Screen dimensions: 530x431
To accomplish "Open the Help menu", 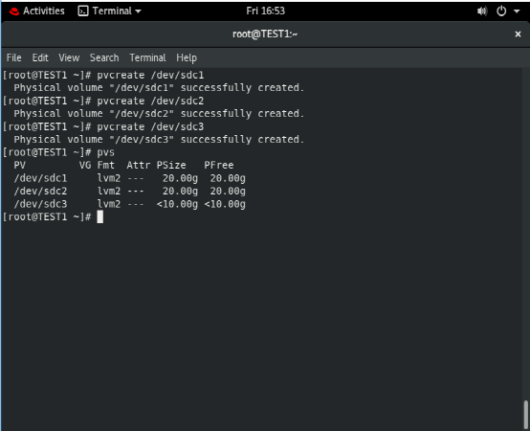I will click(187, 57).
